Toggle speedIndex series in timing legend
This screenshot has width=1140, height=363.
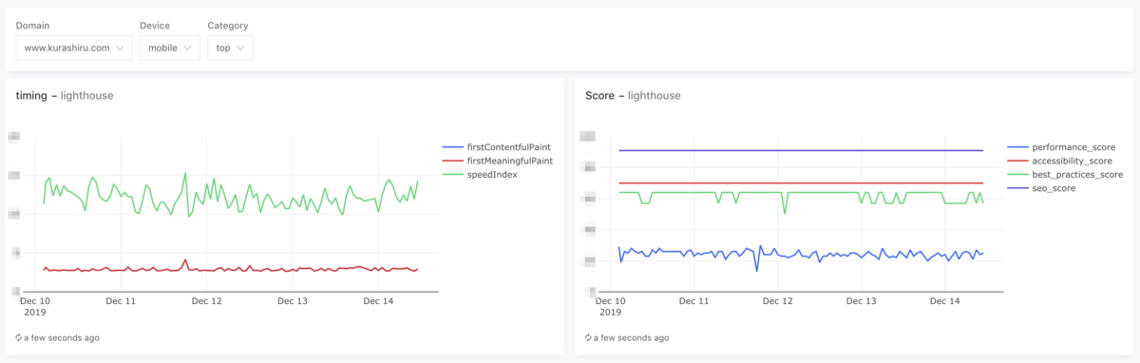(480, 175)
